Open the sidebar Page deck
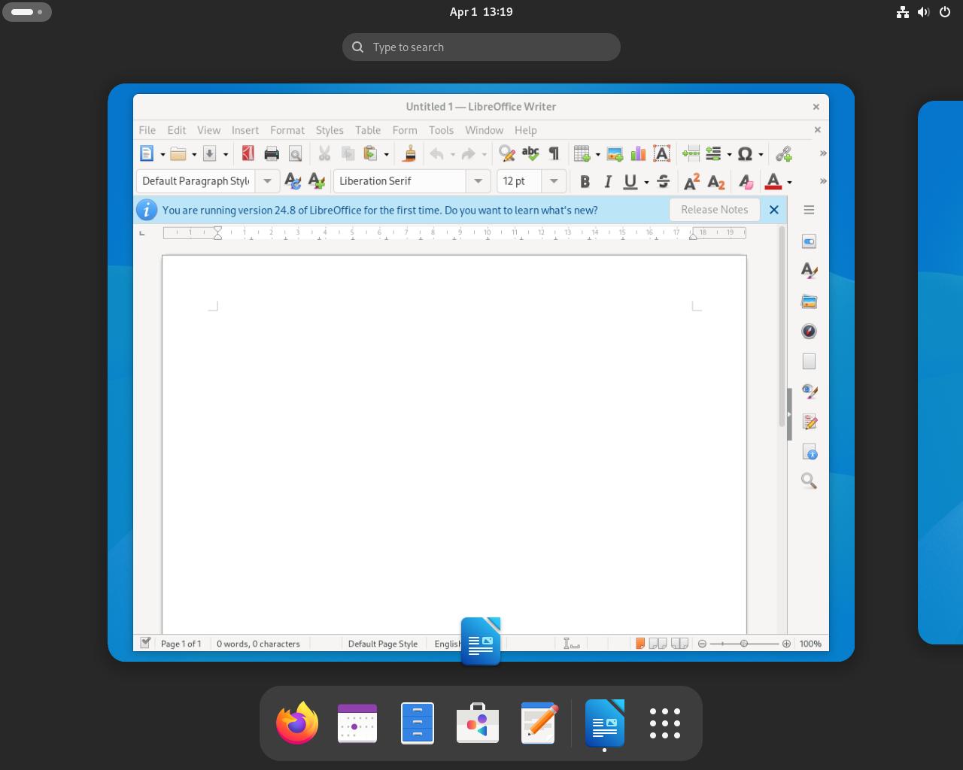 tap(809, 362)
